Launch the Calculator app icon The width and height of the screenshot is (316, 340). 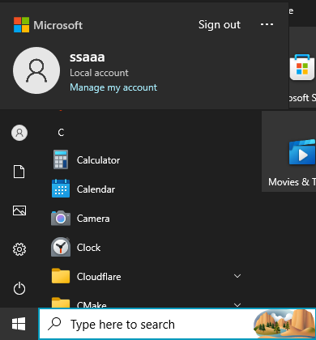(61, 159)
